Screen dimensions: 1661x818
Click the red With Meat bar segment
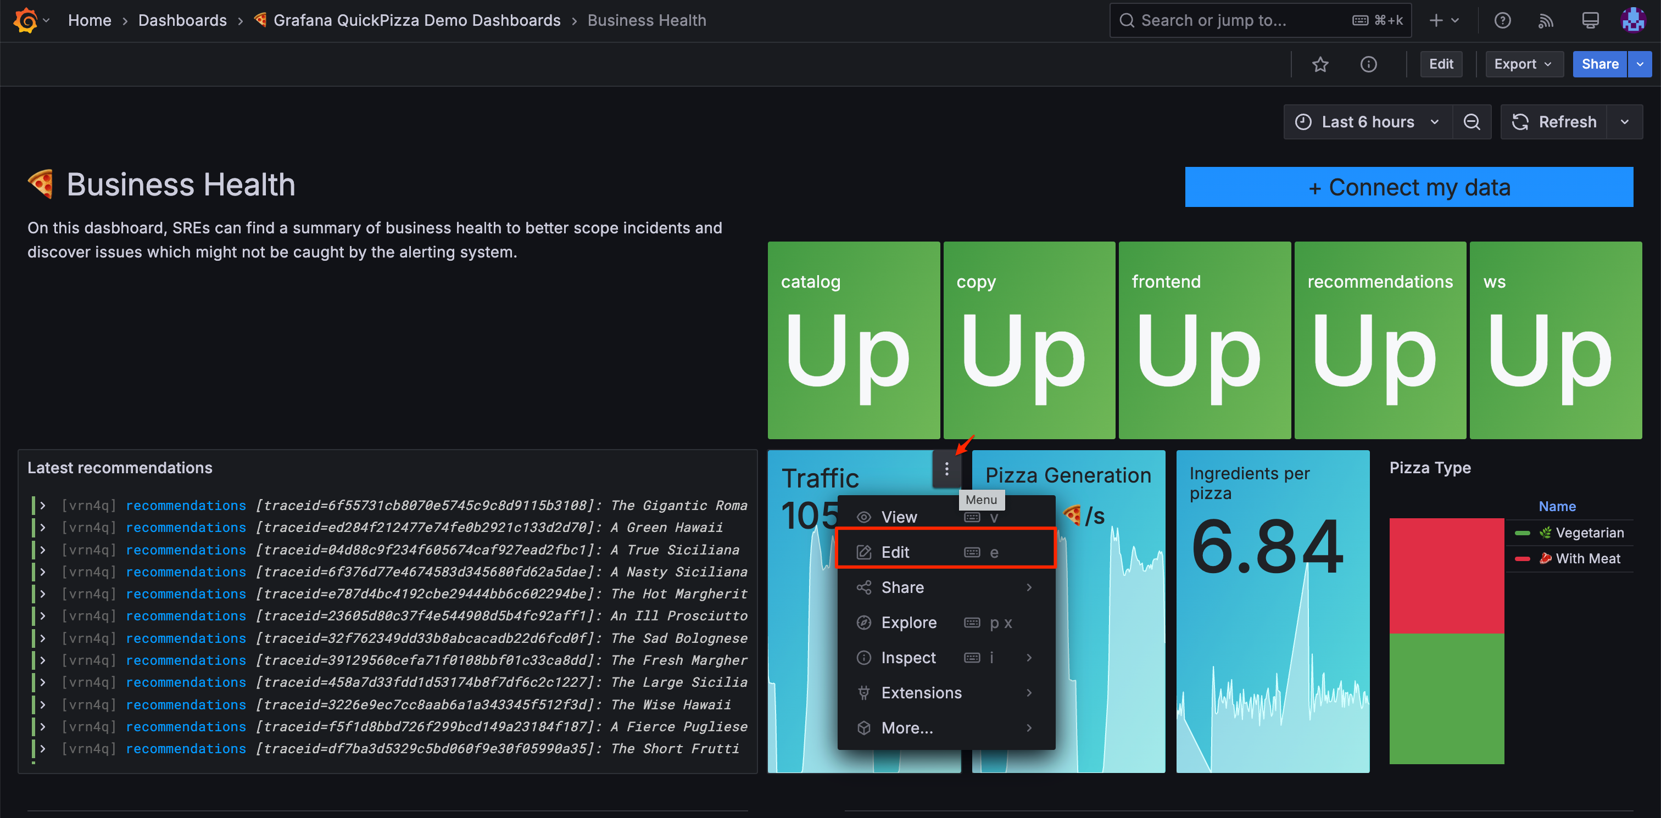click(1446, 576)
